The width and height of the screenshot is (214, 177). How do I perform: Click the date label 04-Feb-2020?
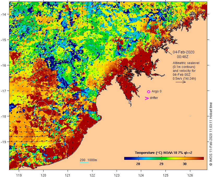(x=183, y=52)
